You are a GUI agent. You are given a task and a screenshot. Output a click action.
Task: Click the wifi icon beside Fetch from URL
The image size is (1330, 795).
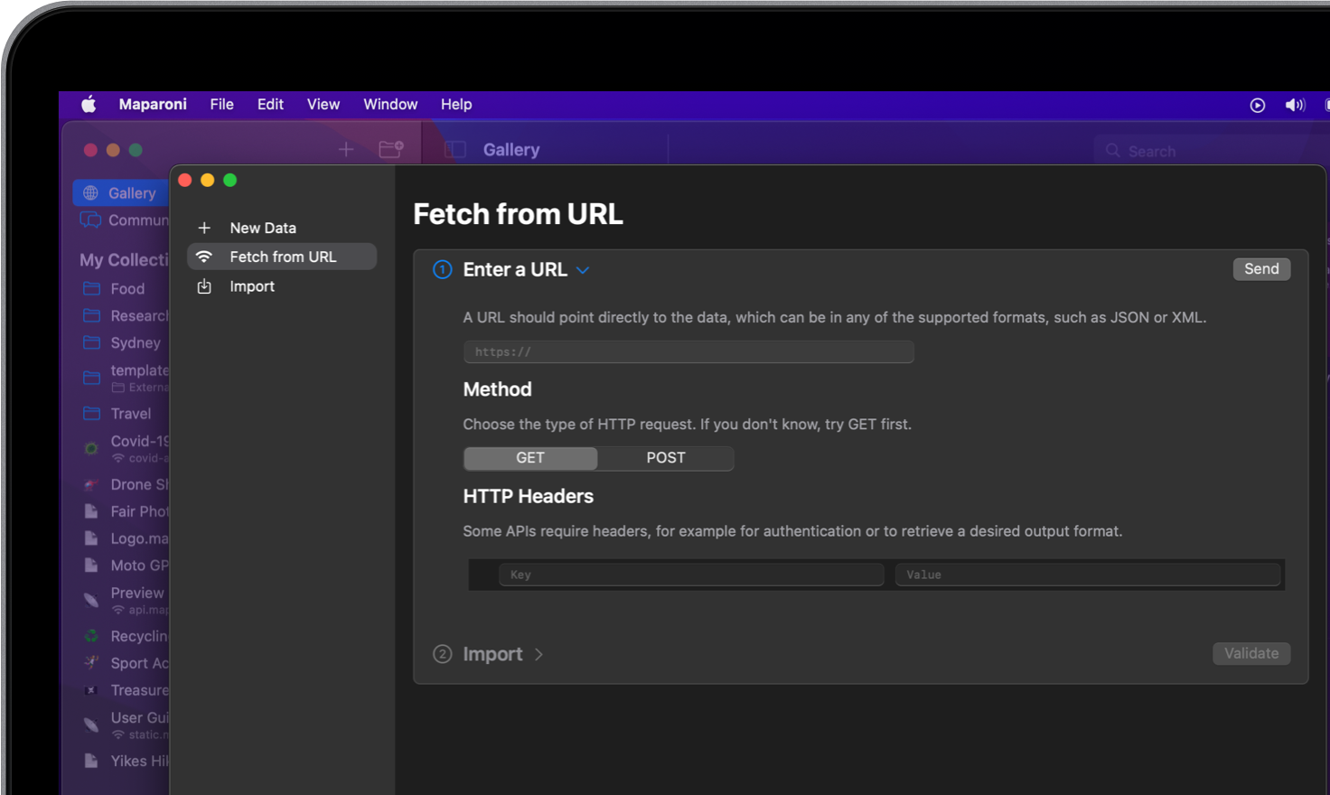(x=204, y=257)
